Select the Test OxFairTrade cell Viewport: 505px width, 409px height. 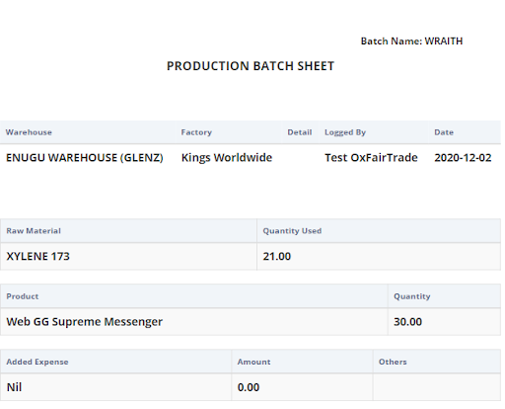coord(371,158)
